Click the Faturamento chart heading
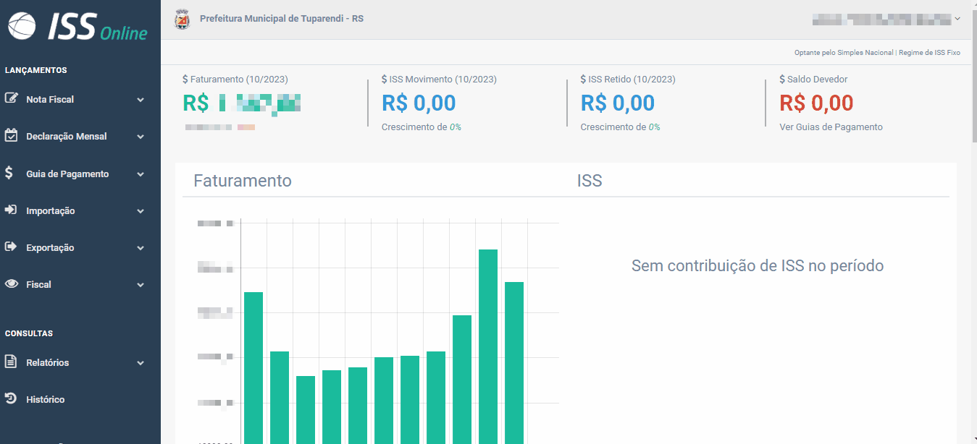Image resolution: width=977 pixels, height=444 pixels. pyautogui.click(x=243, y=181)
